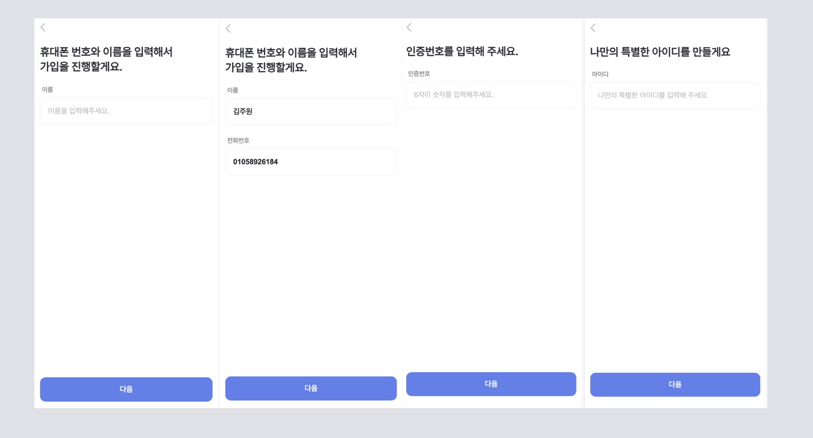Click the heading 인증번호를 입력해 주세요
Screen dimensions: 813x438
click(461, 51)
